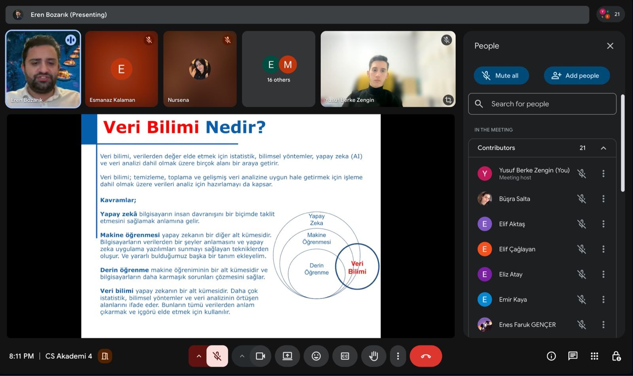Viewport: 633px width, 376px height.
Task: Mute Büşra Salta's microphone
Action: 581,199
